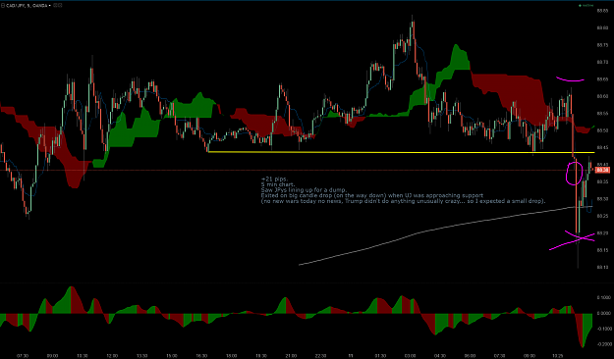Image resolution: width=614 pixels, height=359 pixels.
Task: Select the yellow horizontal support line
Action: [x=402, y=152]
